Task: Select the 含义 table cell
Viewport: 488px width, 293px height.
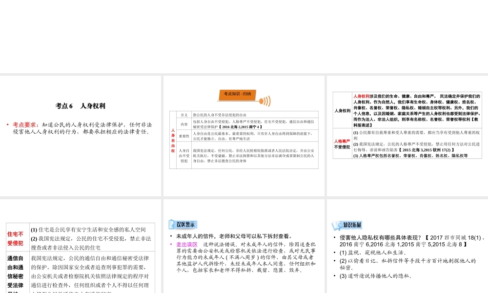Action: tap(184, 115)
